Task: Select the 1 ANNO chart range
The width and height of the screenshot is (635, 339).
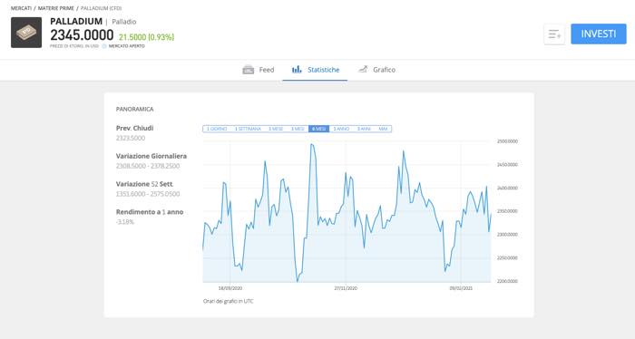Action: click(341, 129)
